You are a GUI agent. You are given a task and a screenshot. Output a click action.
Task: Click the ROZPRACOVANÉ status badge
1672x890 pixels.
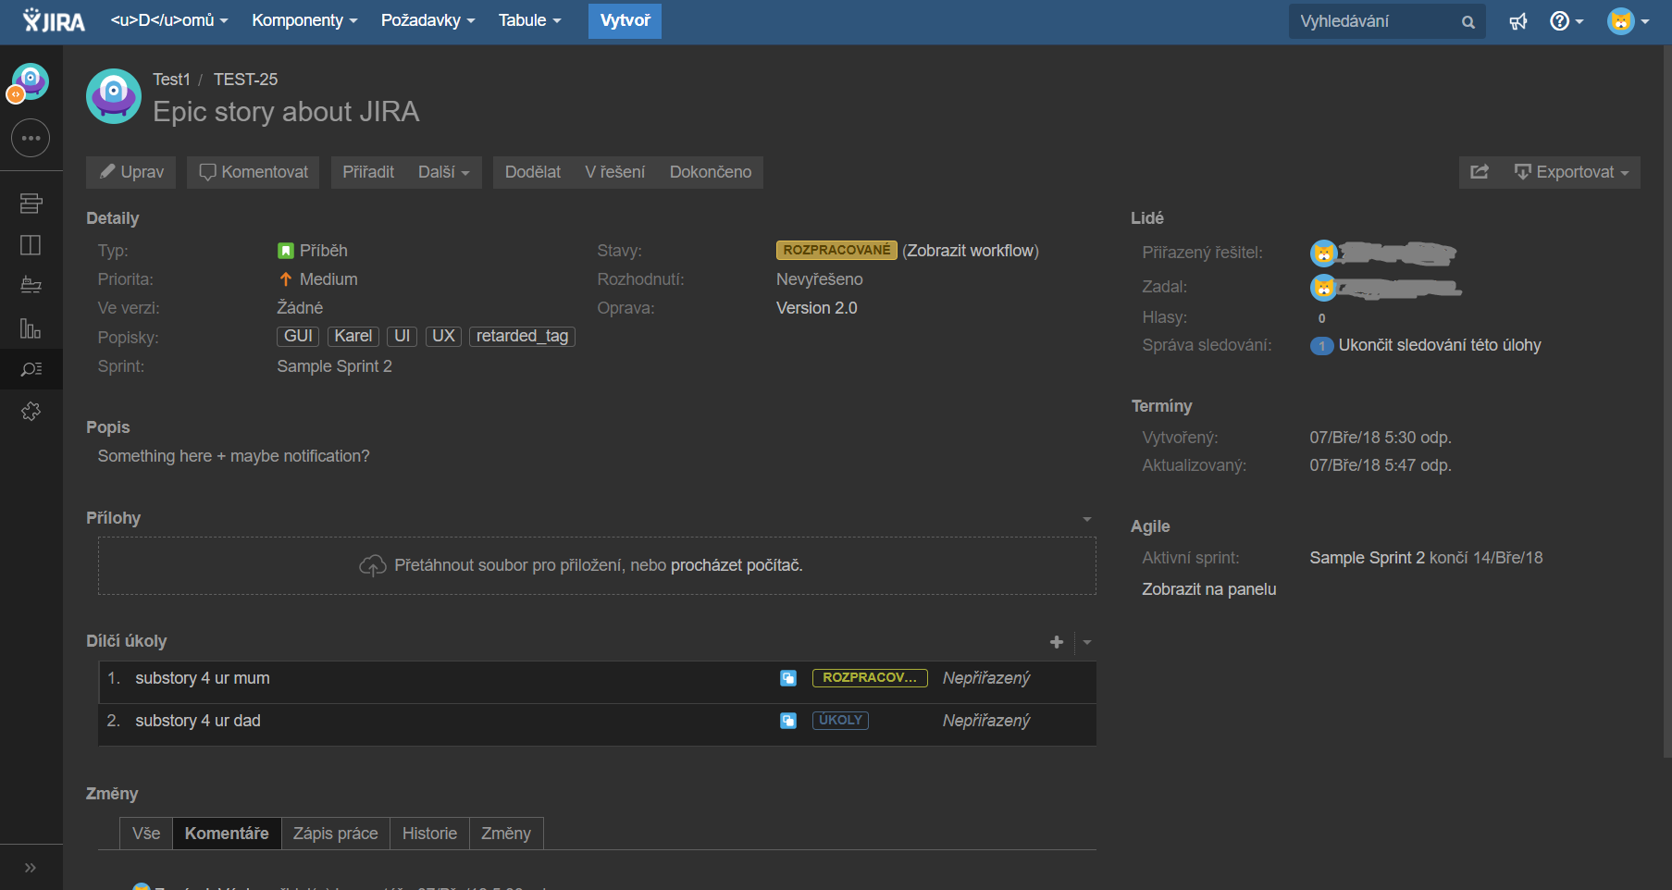click(836, 251)
